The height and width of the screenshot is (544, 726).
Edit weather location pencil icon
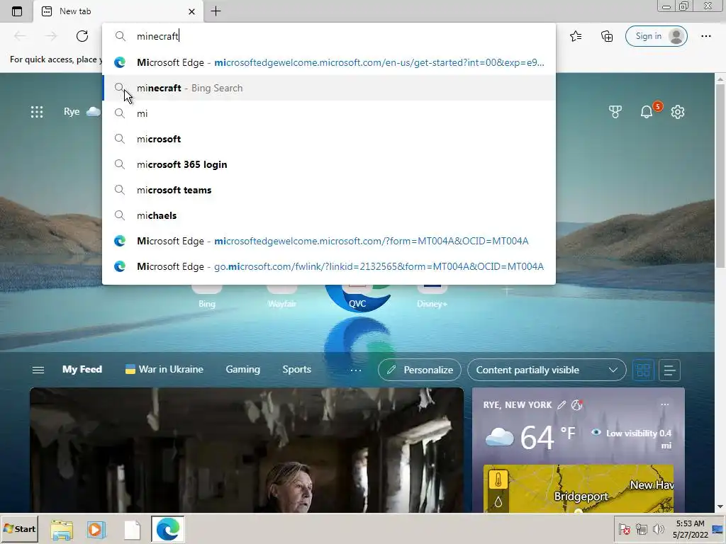pyautogui.click(x=562, y=404)
